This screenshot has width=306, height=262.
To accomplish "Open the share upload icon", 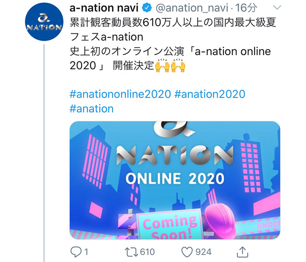I will point(242,252).
